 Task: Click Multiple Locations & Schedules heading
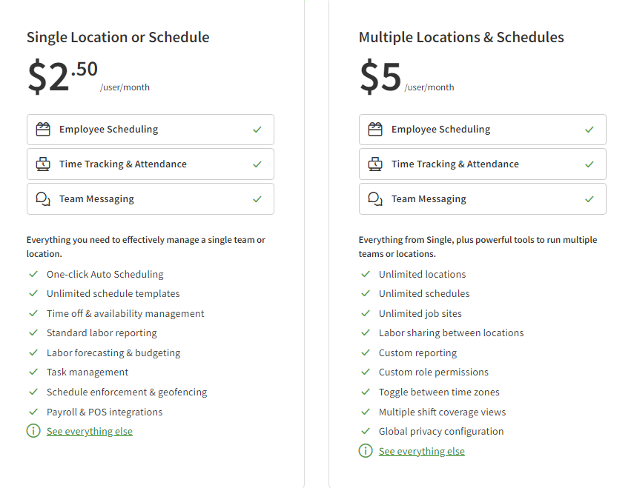coord(461,37)
